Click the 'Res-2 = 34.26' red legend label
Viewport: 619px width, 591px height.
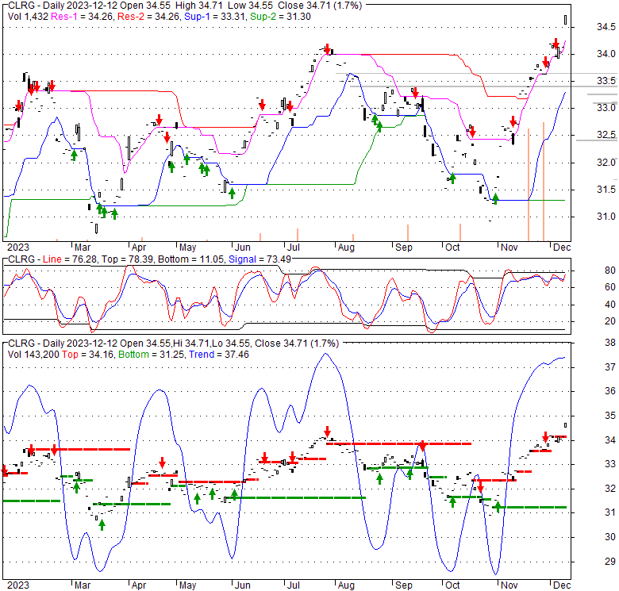click(x=148, y=17)
